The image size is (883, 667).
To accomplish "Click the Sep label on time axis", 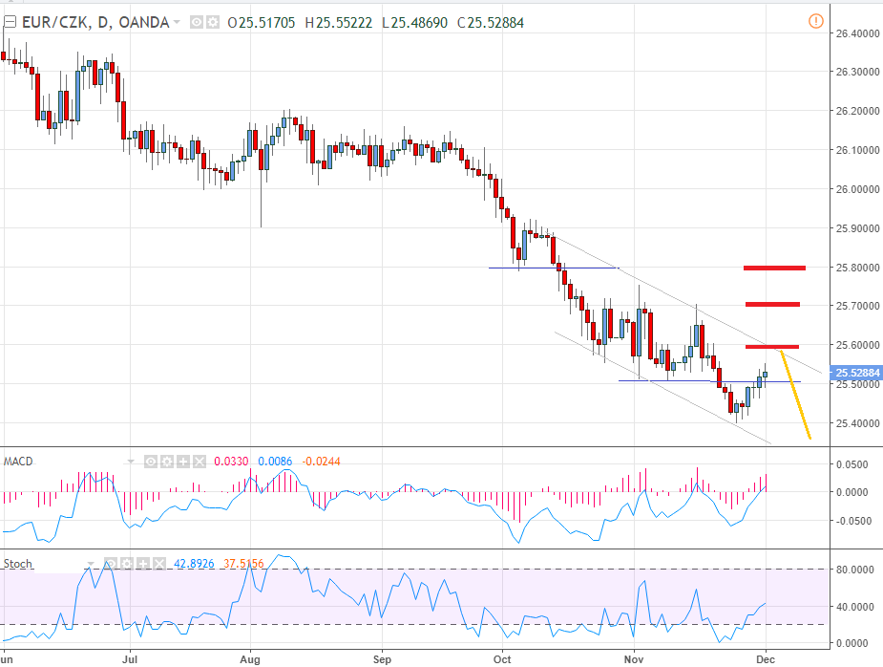I will tap(382, 659).
